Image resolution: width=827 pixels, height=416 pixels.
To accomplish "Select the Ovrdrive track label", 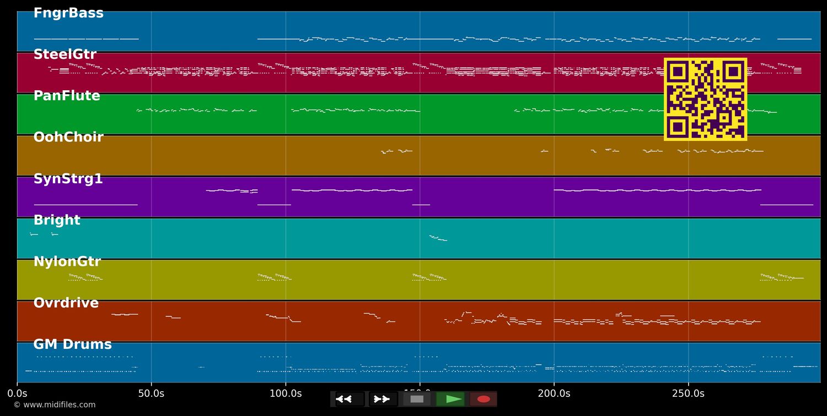I will pos(66,303).
